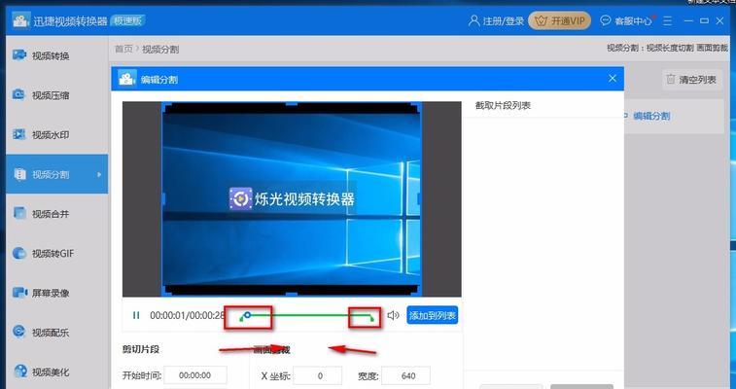736x389 pixels.
Task: Click the 宽度 input field
Action: click(406, 375)
